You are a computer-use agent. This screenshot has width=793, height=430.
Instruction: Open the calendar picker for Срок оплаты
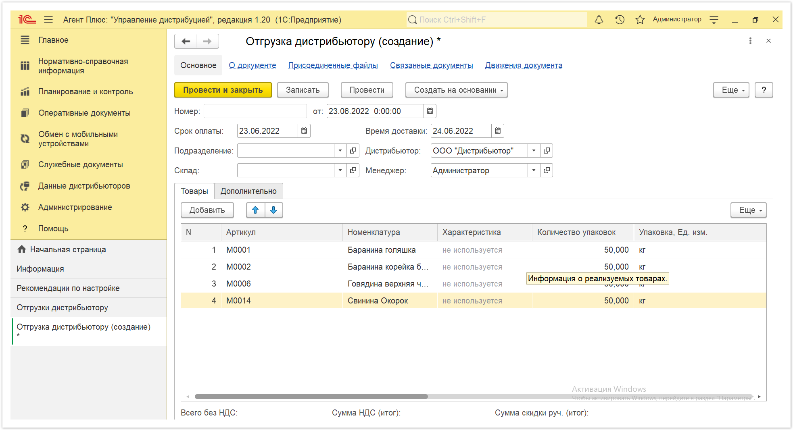(x=304, y=131)
